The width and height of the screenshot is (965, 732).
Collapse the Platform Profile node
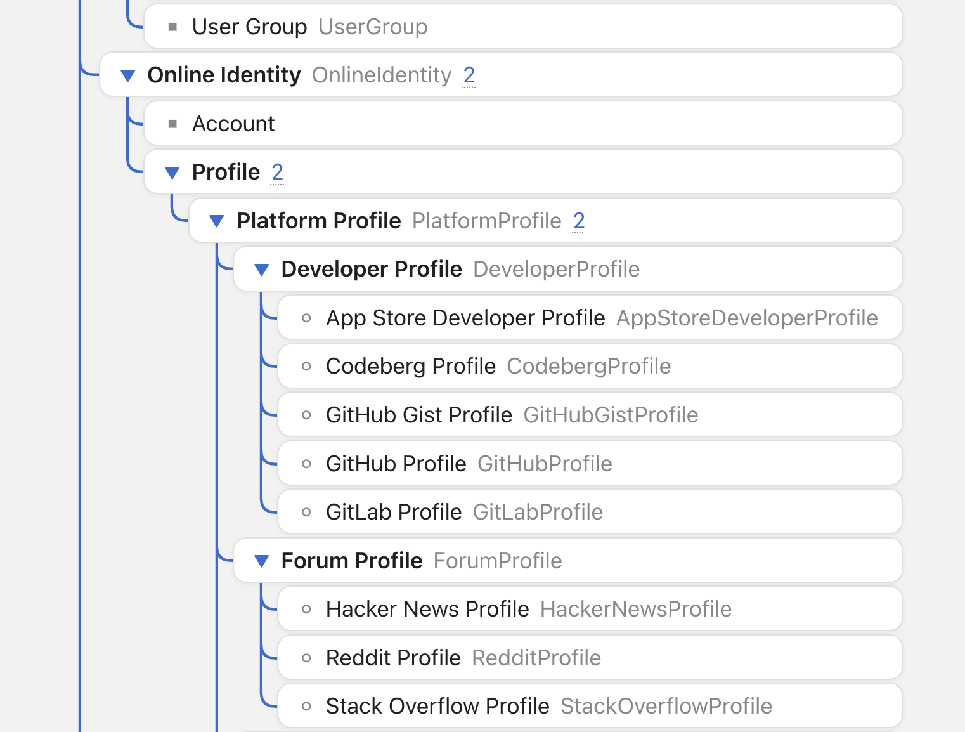point(217,221)
